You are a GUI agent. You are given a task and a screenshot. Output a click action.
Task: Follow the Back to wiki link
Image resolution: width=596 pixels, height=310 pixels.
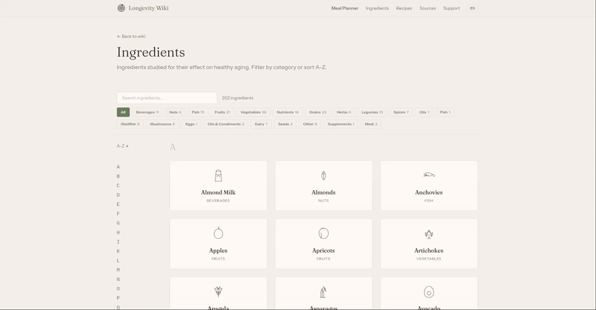pos(131,36)
